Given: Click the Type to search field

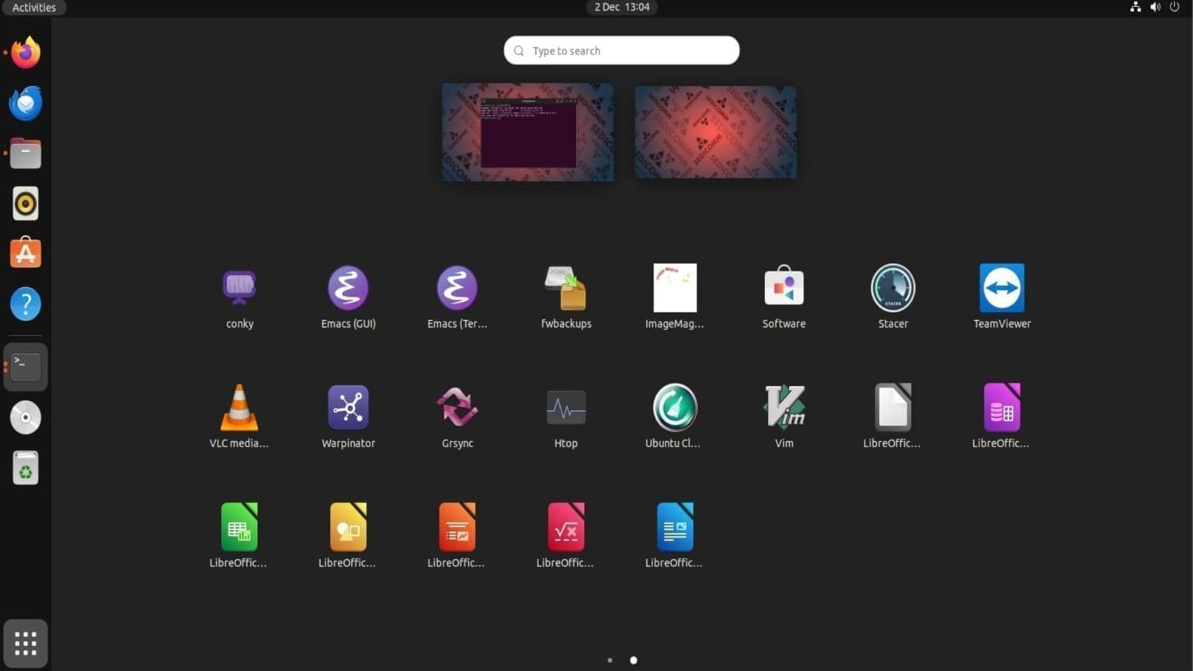Looking at the screenshot, I should tap(621, 50).
